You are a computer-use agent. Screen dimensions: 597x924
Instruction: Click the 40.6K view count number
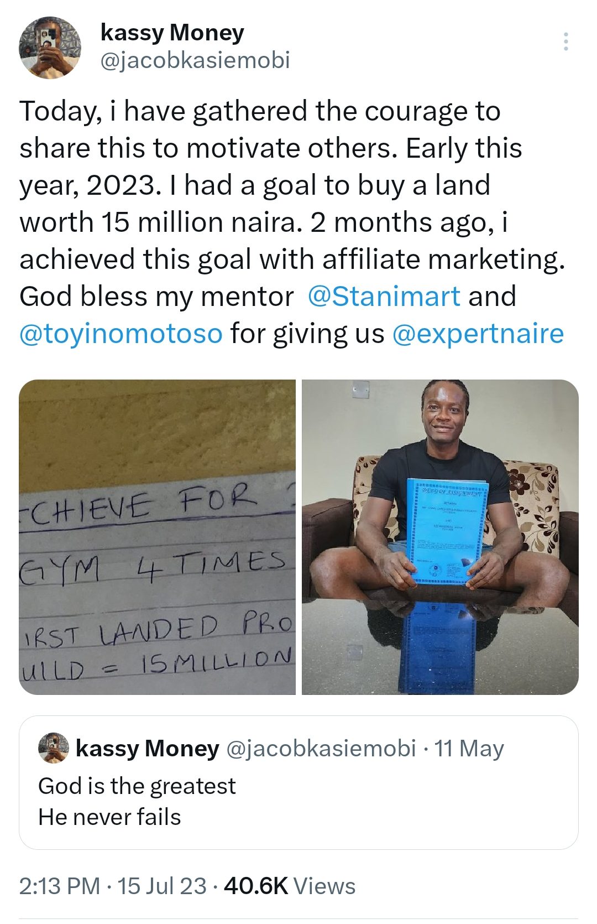tap(256, 886)
